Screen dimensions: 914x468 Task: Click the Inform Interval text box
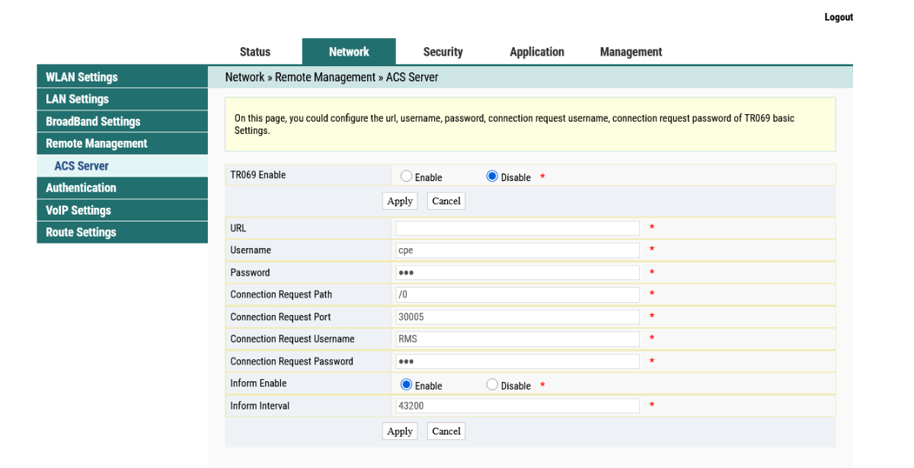pyautogui.click(x=517, y=406)
